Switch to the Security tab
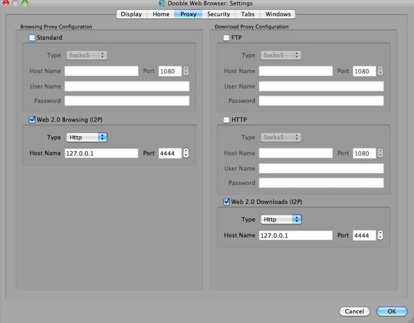This screenshot has height=323, width=414. click(218, 14)
